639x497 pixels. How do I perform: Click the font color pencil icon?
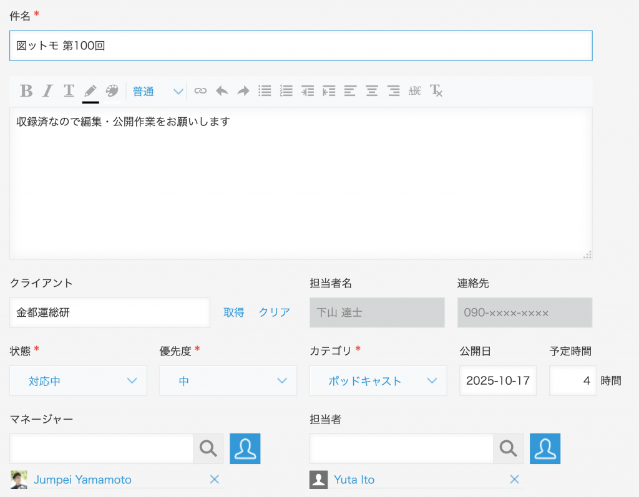90,91
